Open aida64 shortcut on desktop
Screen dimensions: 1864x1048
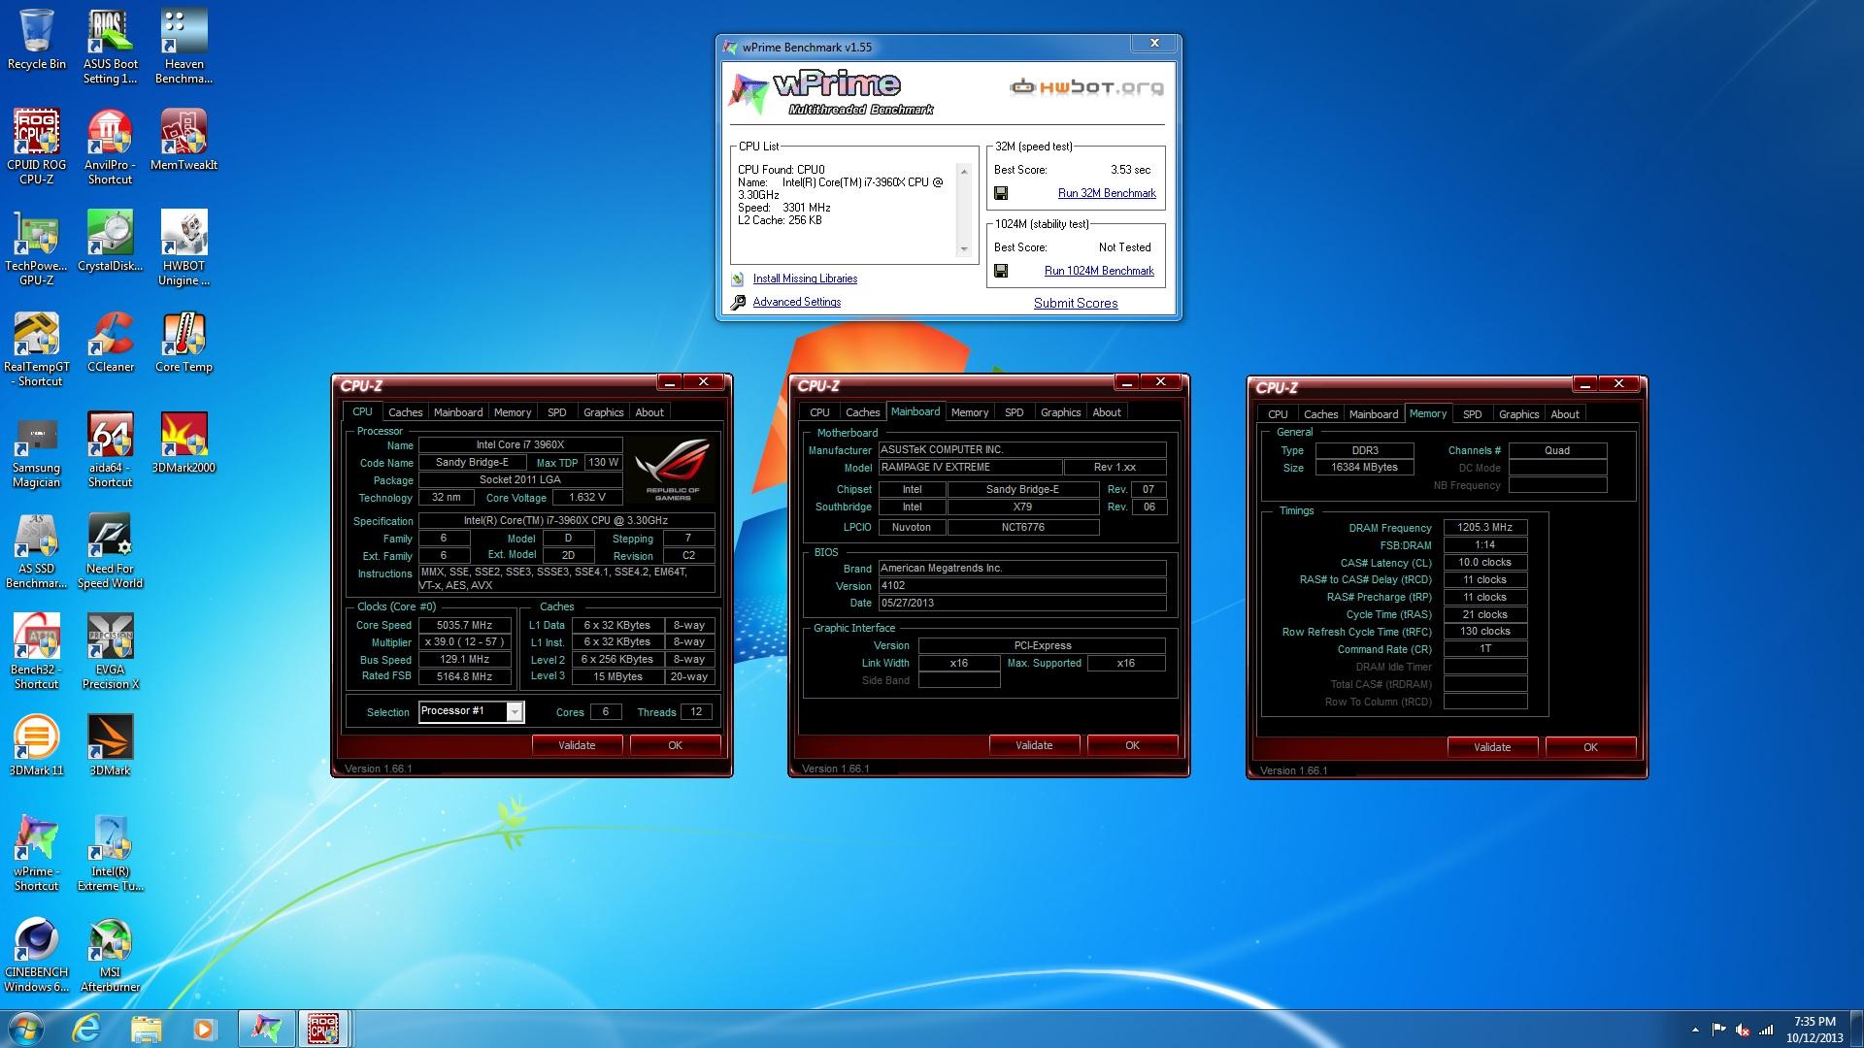tap(110, 449)
